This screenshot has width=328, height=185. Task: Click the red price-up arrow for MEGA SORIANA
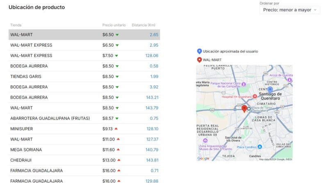pyautogui.click(x=118, y=149)
